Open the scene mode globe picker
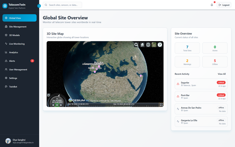The image size is (235, 147). click(148, 45)
